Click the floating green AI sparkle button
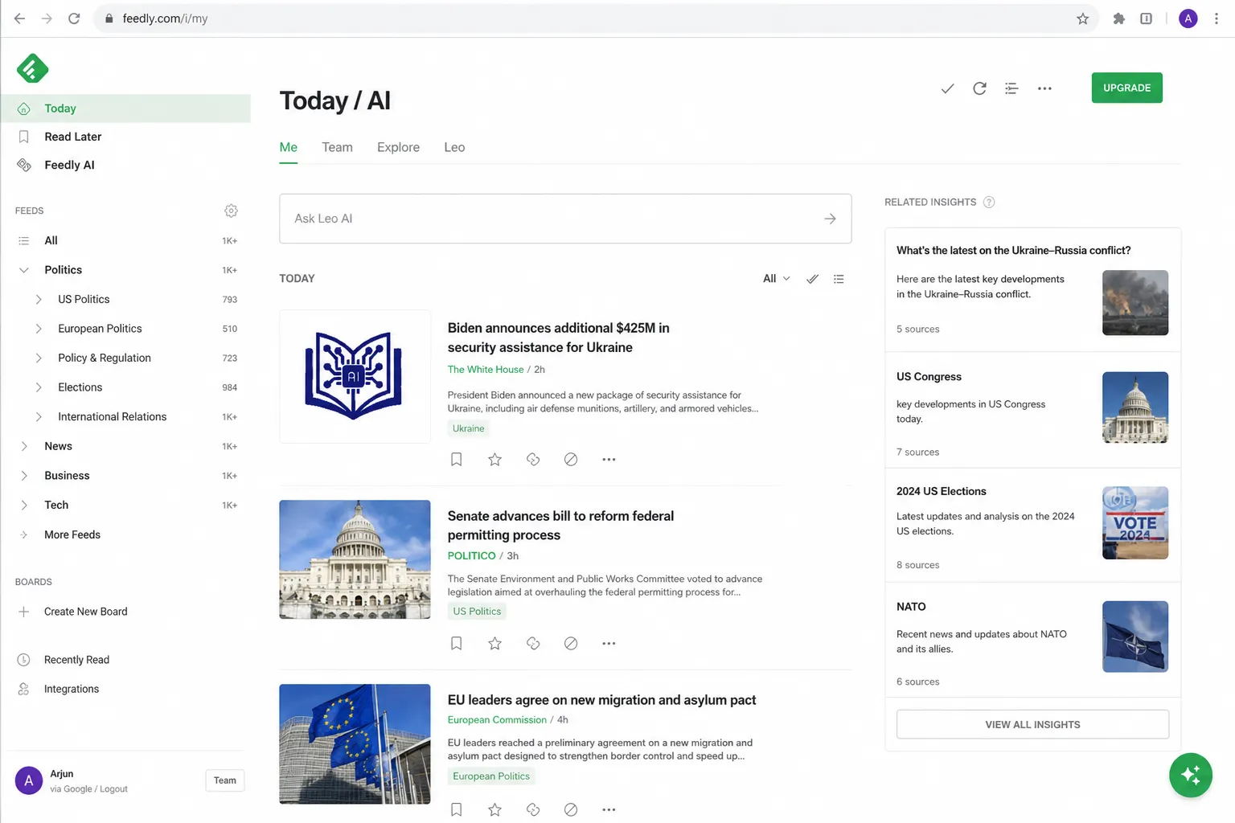 tap(1191, 775)
